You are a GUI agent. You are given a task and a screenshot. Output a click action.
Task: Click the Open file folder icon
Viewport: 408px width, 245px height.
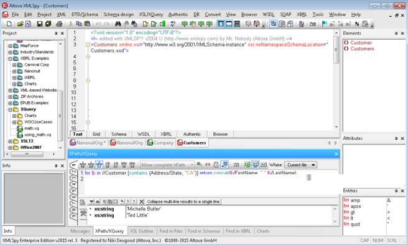pyautogui.click(x=20, y=24)
